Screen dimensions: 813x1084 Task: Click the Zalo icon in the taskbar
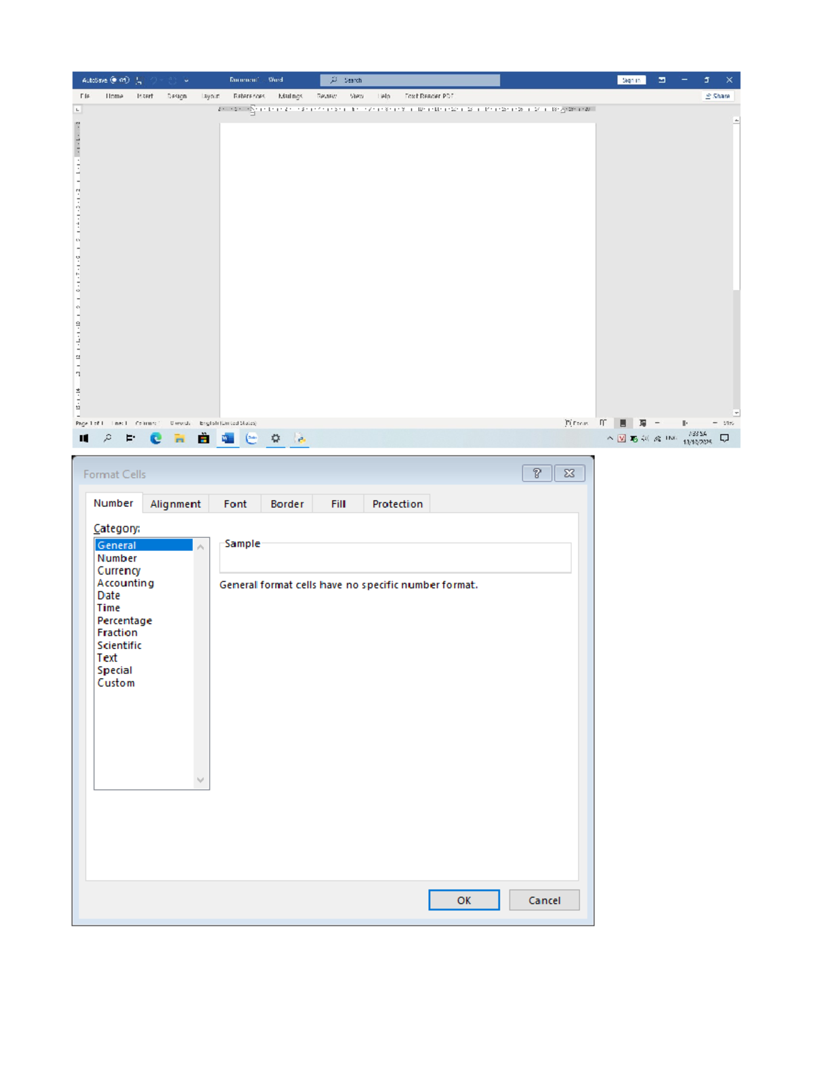point(251,438)
